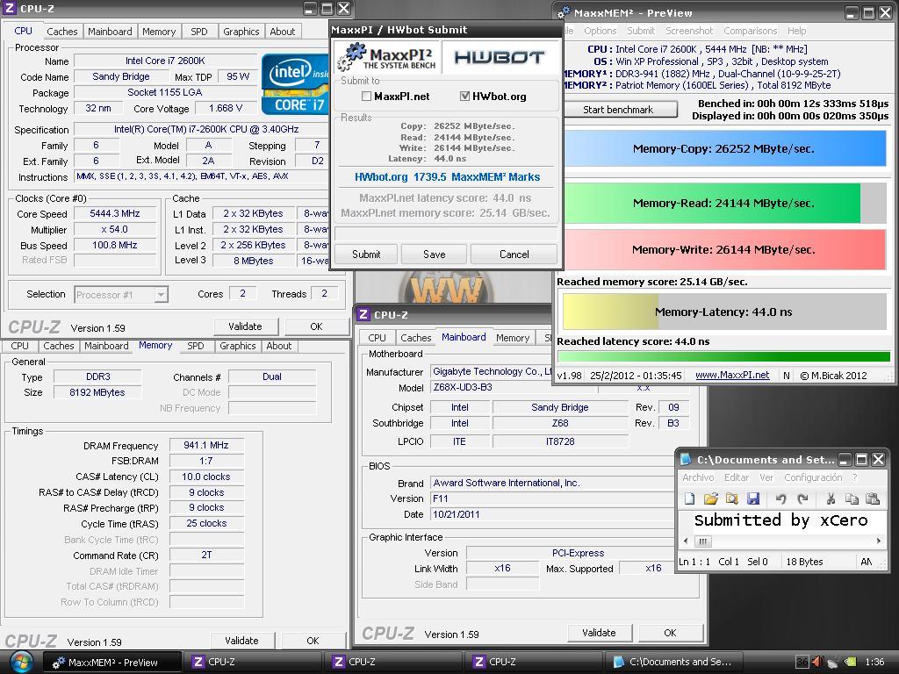Click Cut scissors icon in notepad toolbar
This screenshot has height=674, width=899.
click(x=831, y=498)
